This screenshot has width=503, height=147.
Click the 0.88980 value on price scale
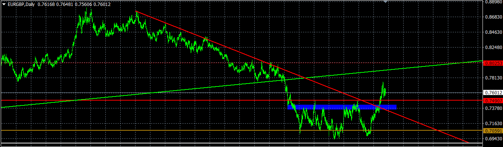click(493, 2)
